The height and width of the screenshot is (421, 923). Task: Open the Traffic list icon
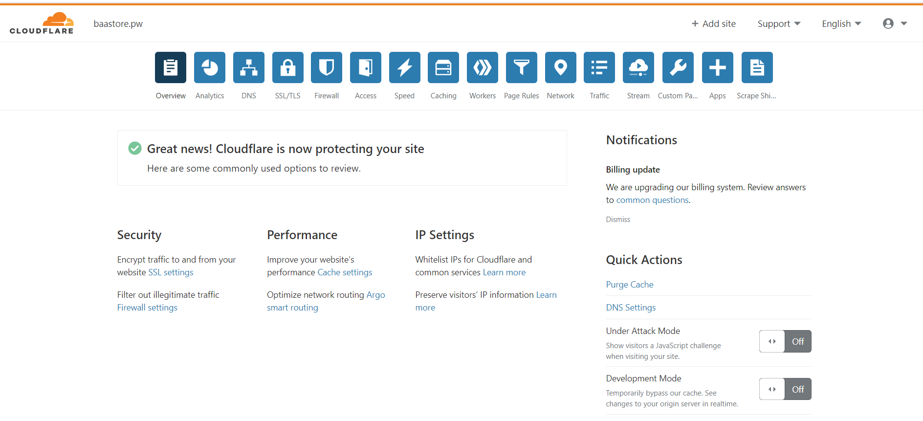pos(599,67)
